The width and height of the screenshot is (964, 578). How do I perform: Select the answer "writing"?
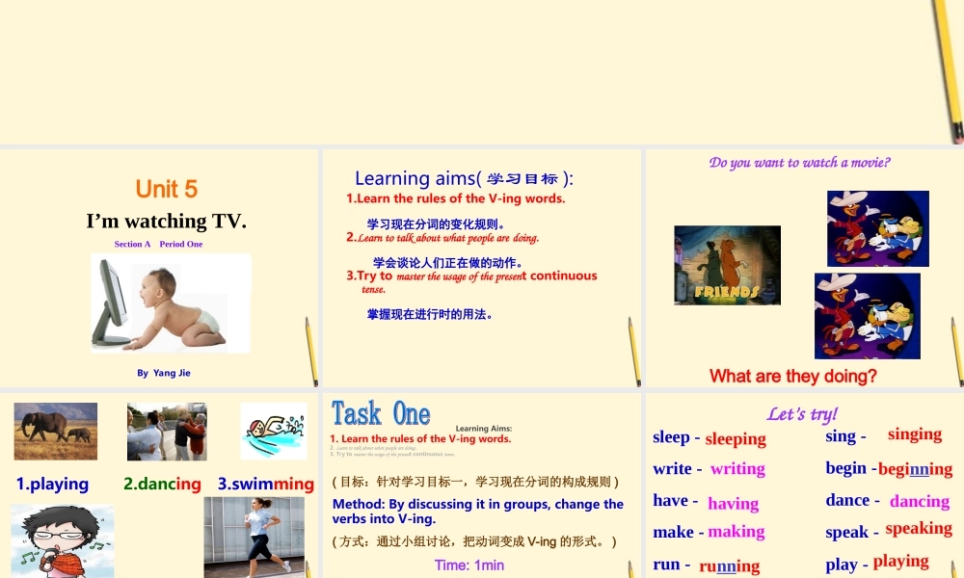pyautogui.click(x=737, y=469)
